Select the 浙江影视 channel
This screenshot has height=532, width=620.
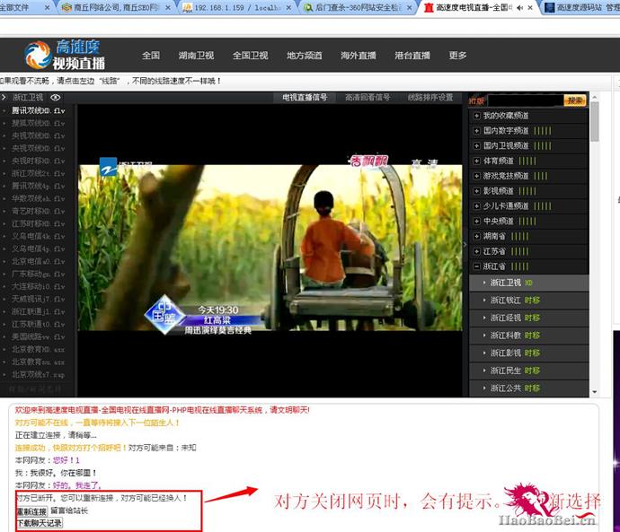529,353
